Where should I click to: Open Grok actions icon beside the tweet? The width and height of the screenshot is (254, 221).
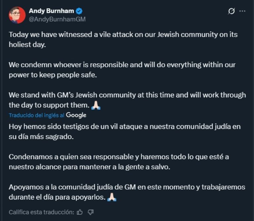pos(232,11)
